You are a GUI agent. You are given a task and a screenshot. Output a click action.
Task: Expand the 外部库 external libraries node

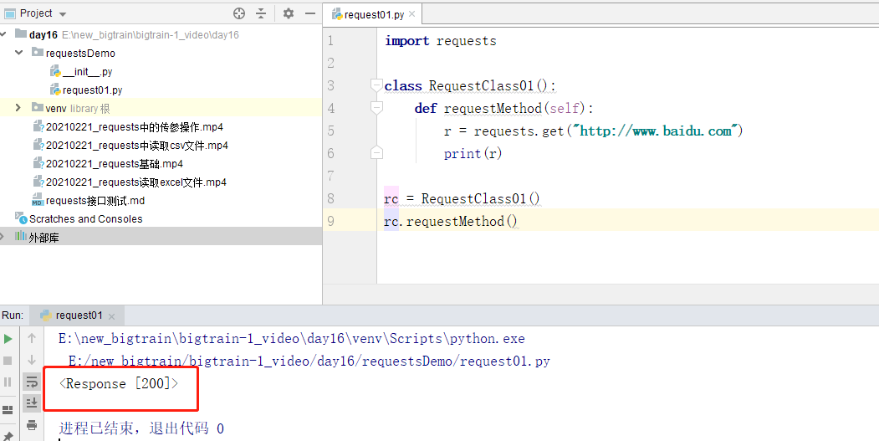point(3,237)
